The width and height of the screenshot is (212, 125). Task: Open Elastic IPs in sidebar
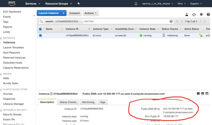click(x=9, y=119)
